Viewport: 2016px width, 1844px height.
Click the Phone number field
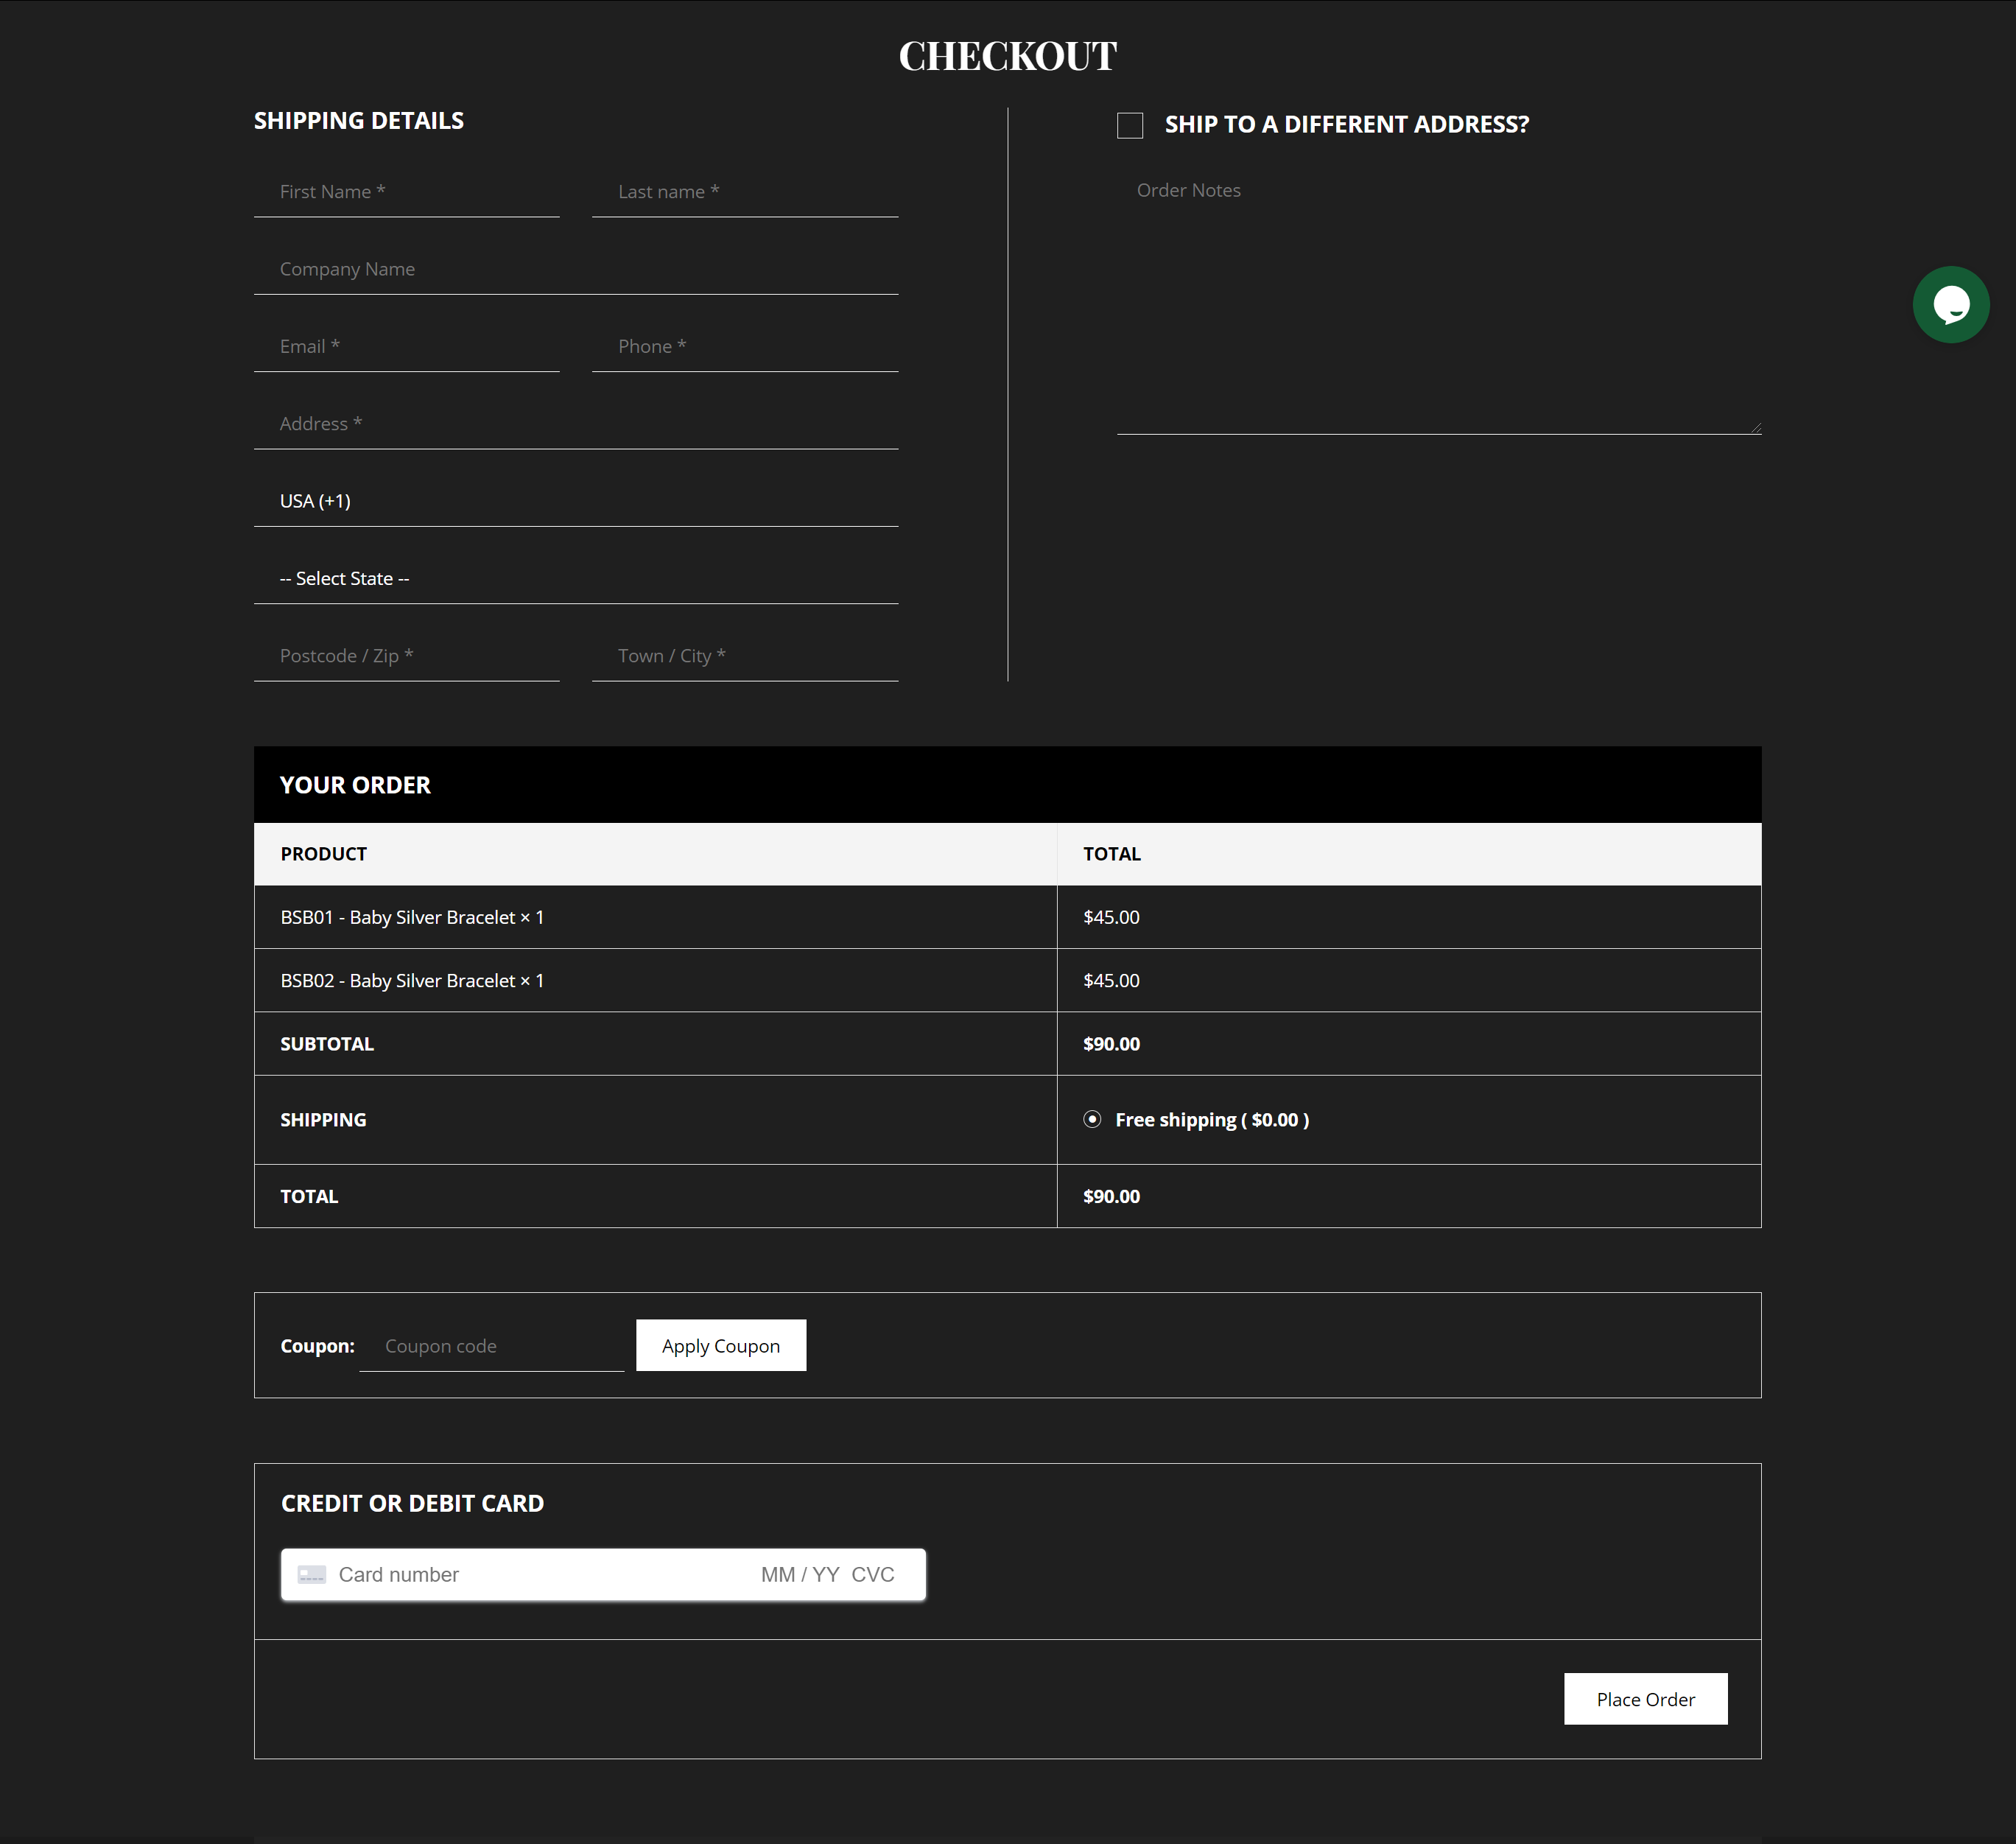point(744,346)
